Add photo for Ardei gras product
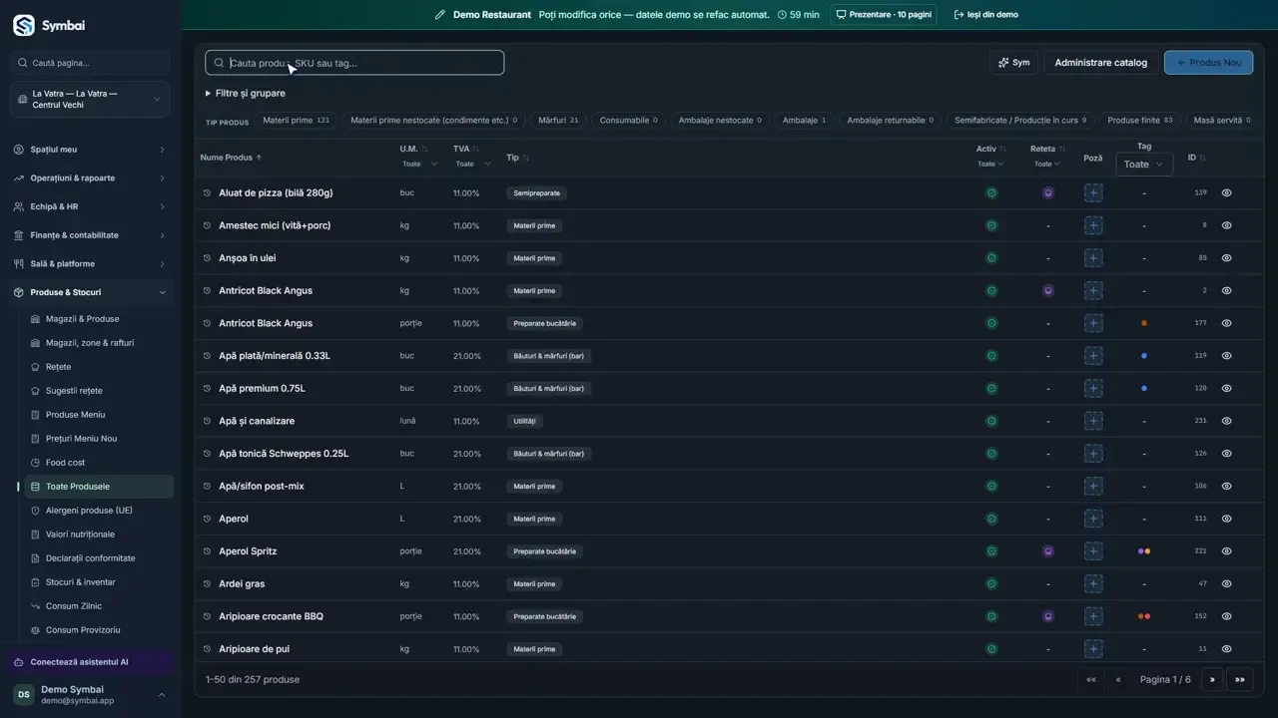 click(1093, 584)
